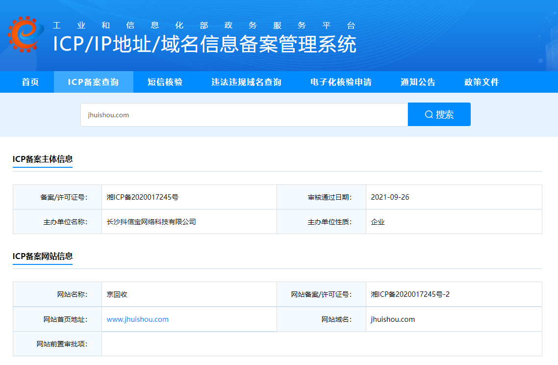Click the 备案/许可证号 label cell
Viewport: 558px width, 365px height.
[57, 197]
